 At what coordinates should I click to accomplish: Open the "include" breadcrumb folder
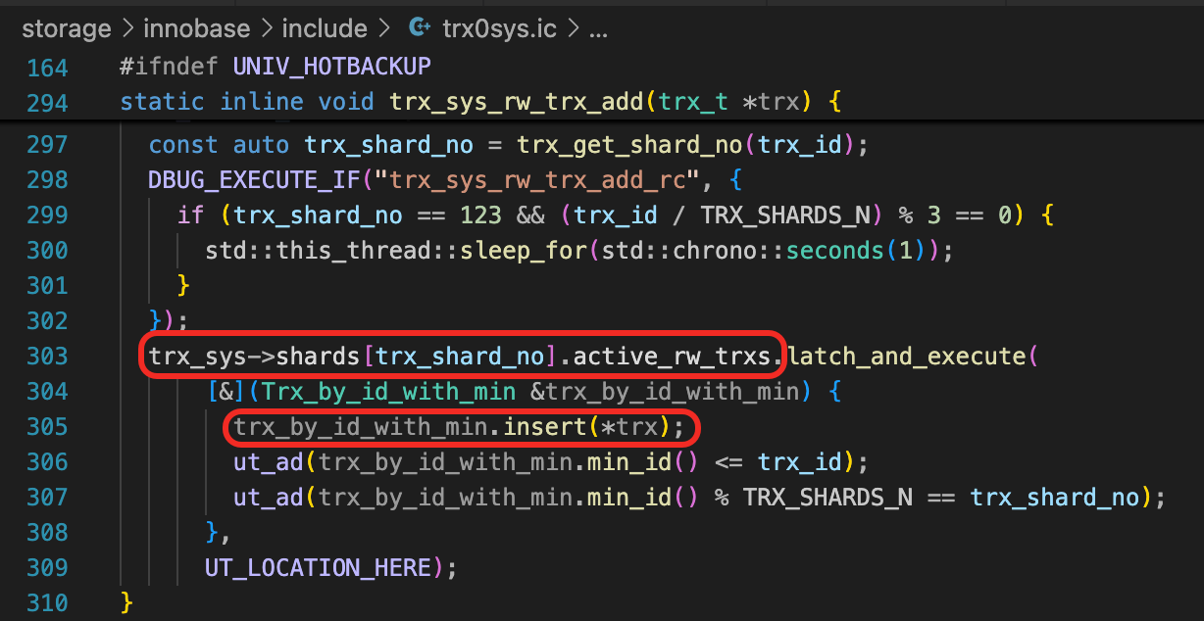click(x=325, y=28)
